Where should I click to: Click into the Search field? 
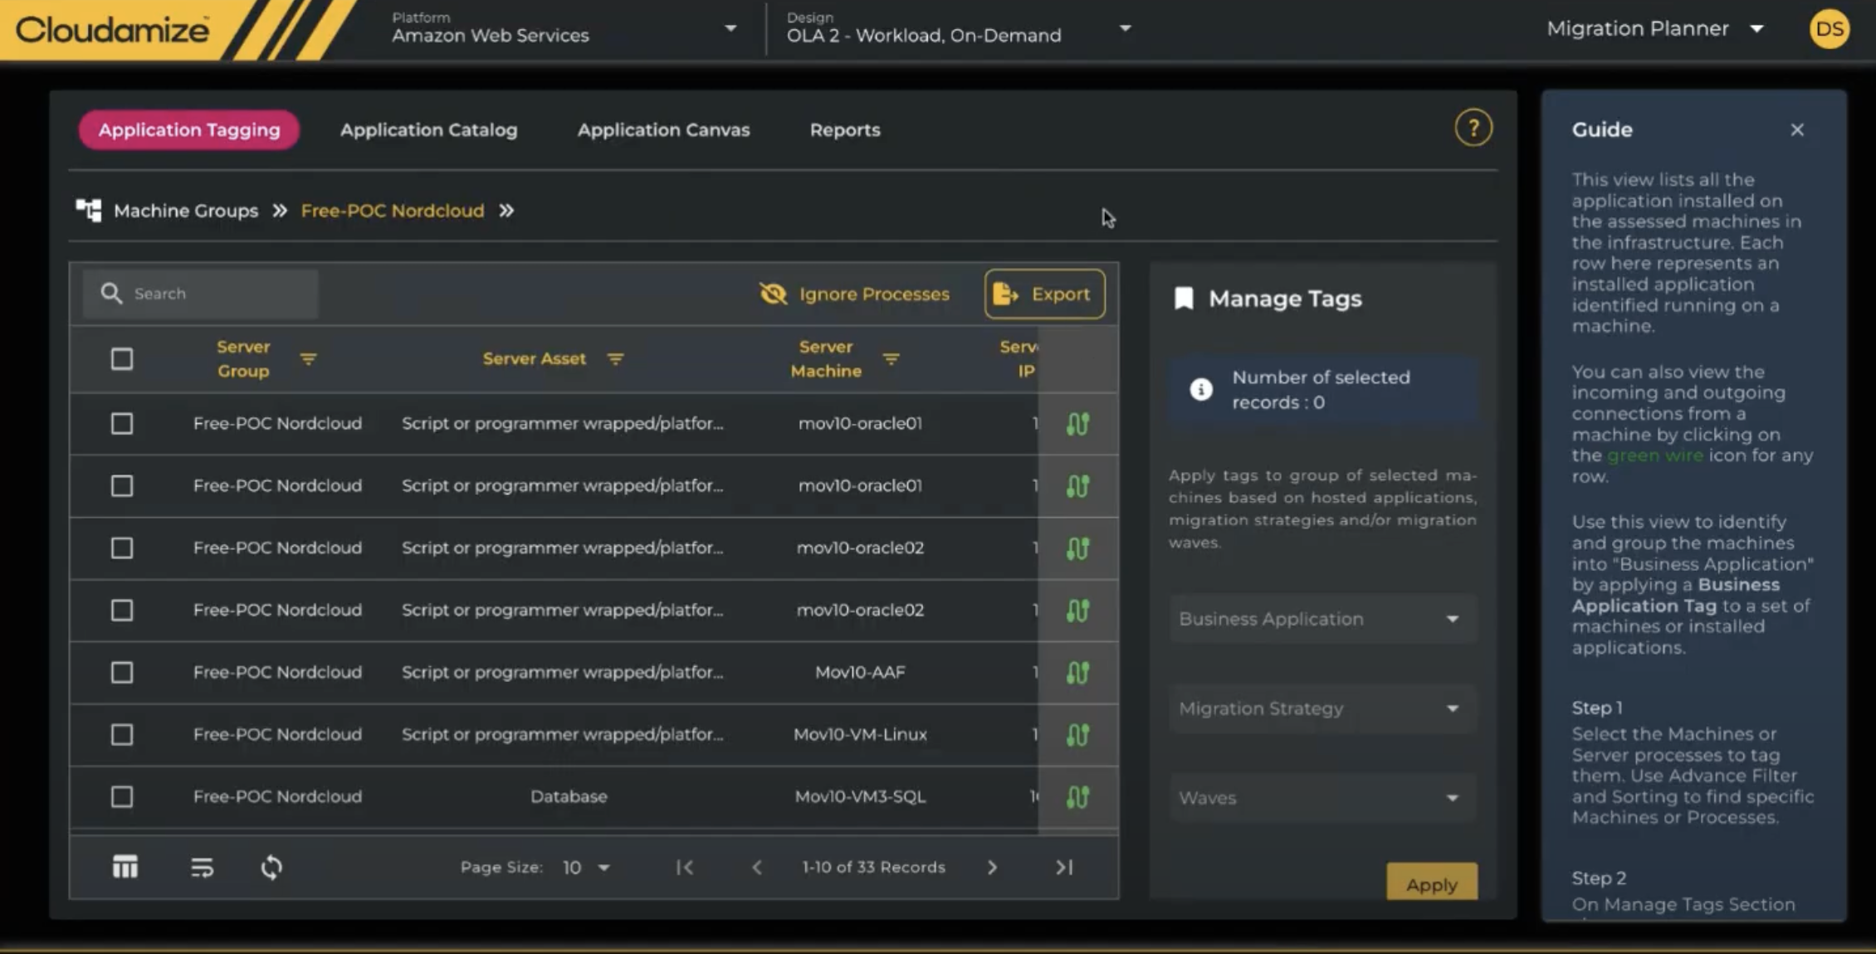click(200, 294)
